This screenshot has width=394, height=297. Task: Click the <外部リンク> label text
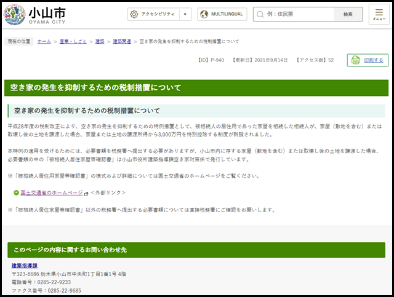tap(108, 193)
